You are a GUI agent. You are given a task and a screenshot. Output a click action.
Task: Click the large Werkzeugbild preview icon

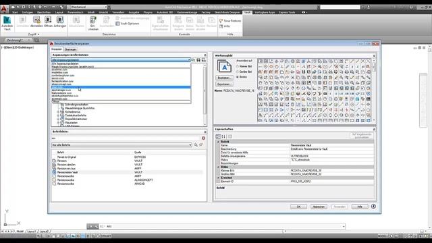pyautogui.click(x=224, y=66)
